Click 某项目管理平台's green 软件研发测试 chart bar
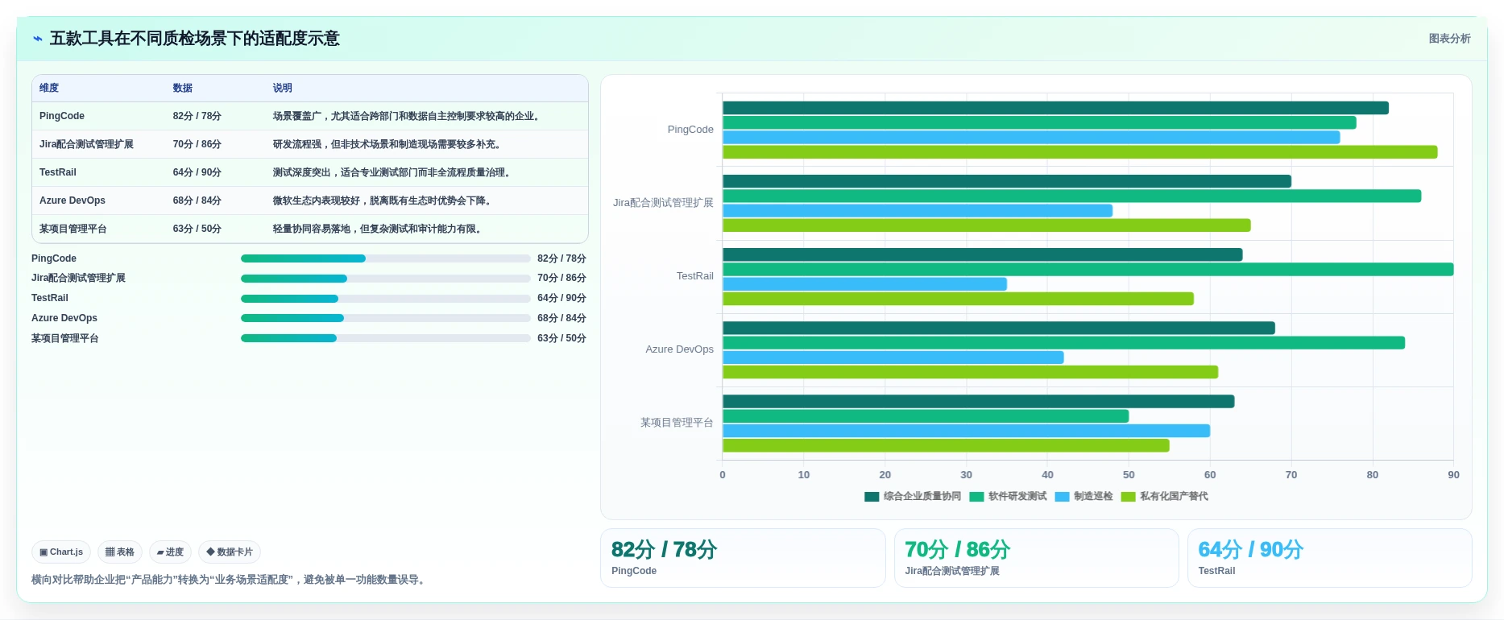The image size is (1504, 620). [x=926, y=416]
